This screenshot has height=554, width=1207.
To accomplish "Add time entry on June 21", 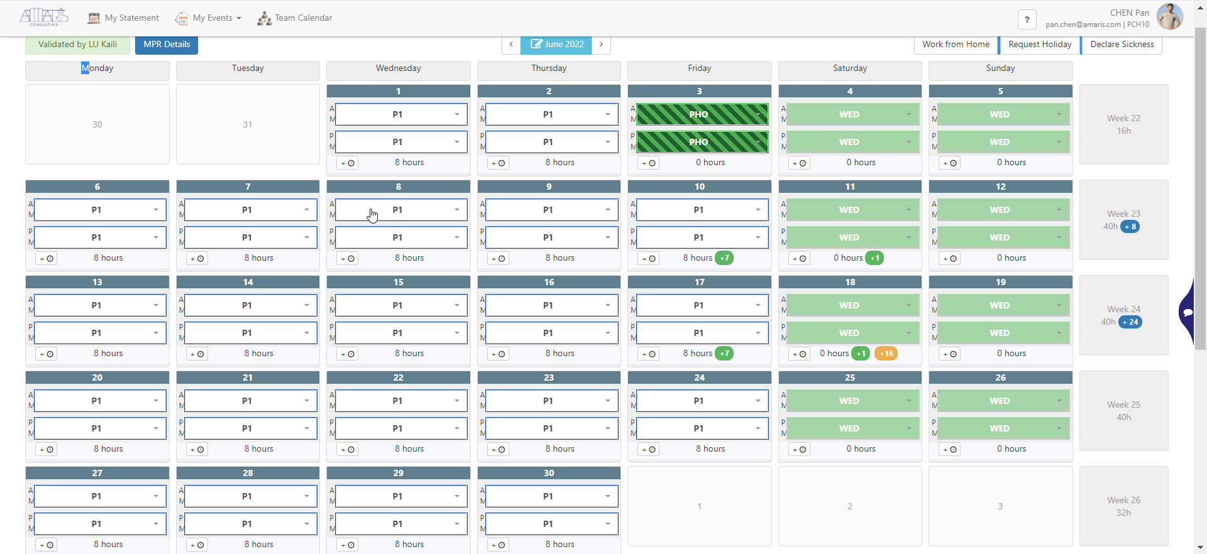I will [197, 450].
